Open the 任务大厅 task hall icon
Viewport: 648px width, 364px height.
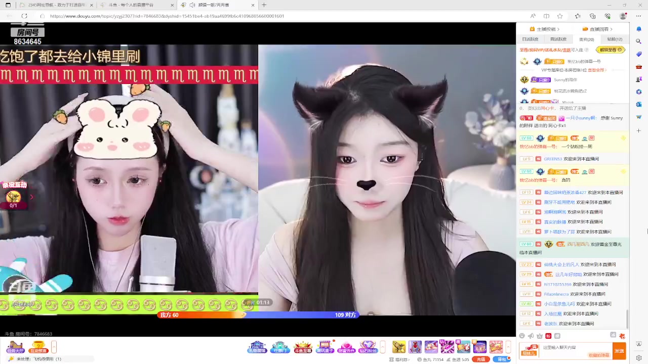[15, 347]
